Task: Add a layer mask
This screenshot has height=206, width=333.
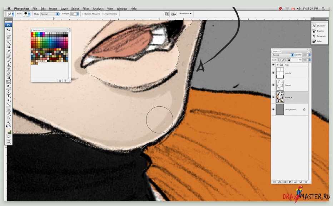Action: pos(285,182)
